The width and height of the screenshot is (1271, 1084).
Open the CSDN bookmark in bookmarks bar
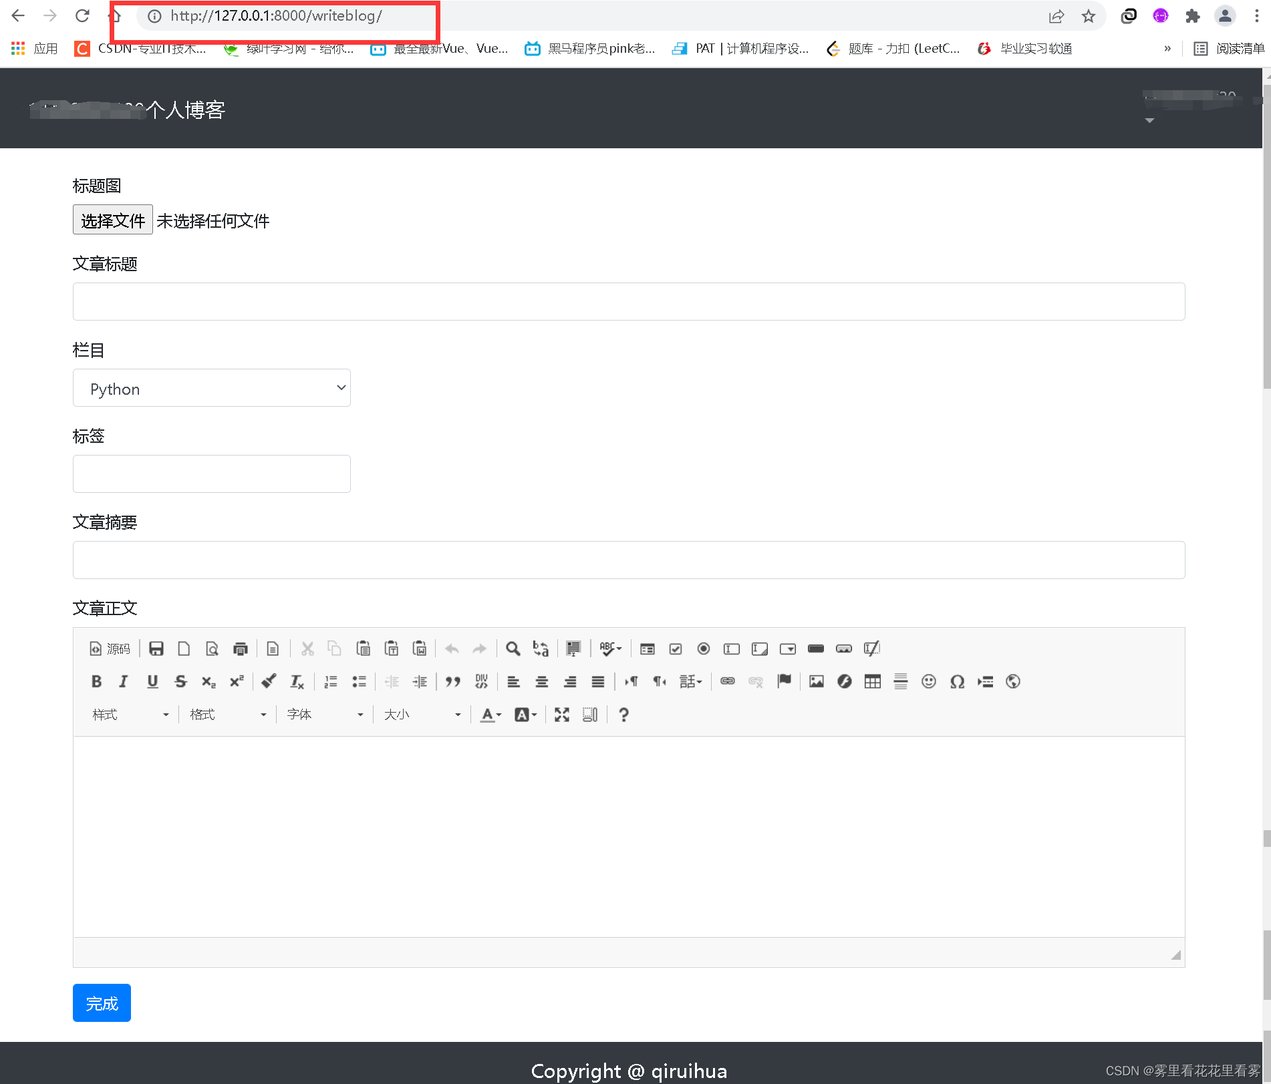(x=141, y=49)
